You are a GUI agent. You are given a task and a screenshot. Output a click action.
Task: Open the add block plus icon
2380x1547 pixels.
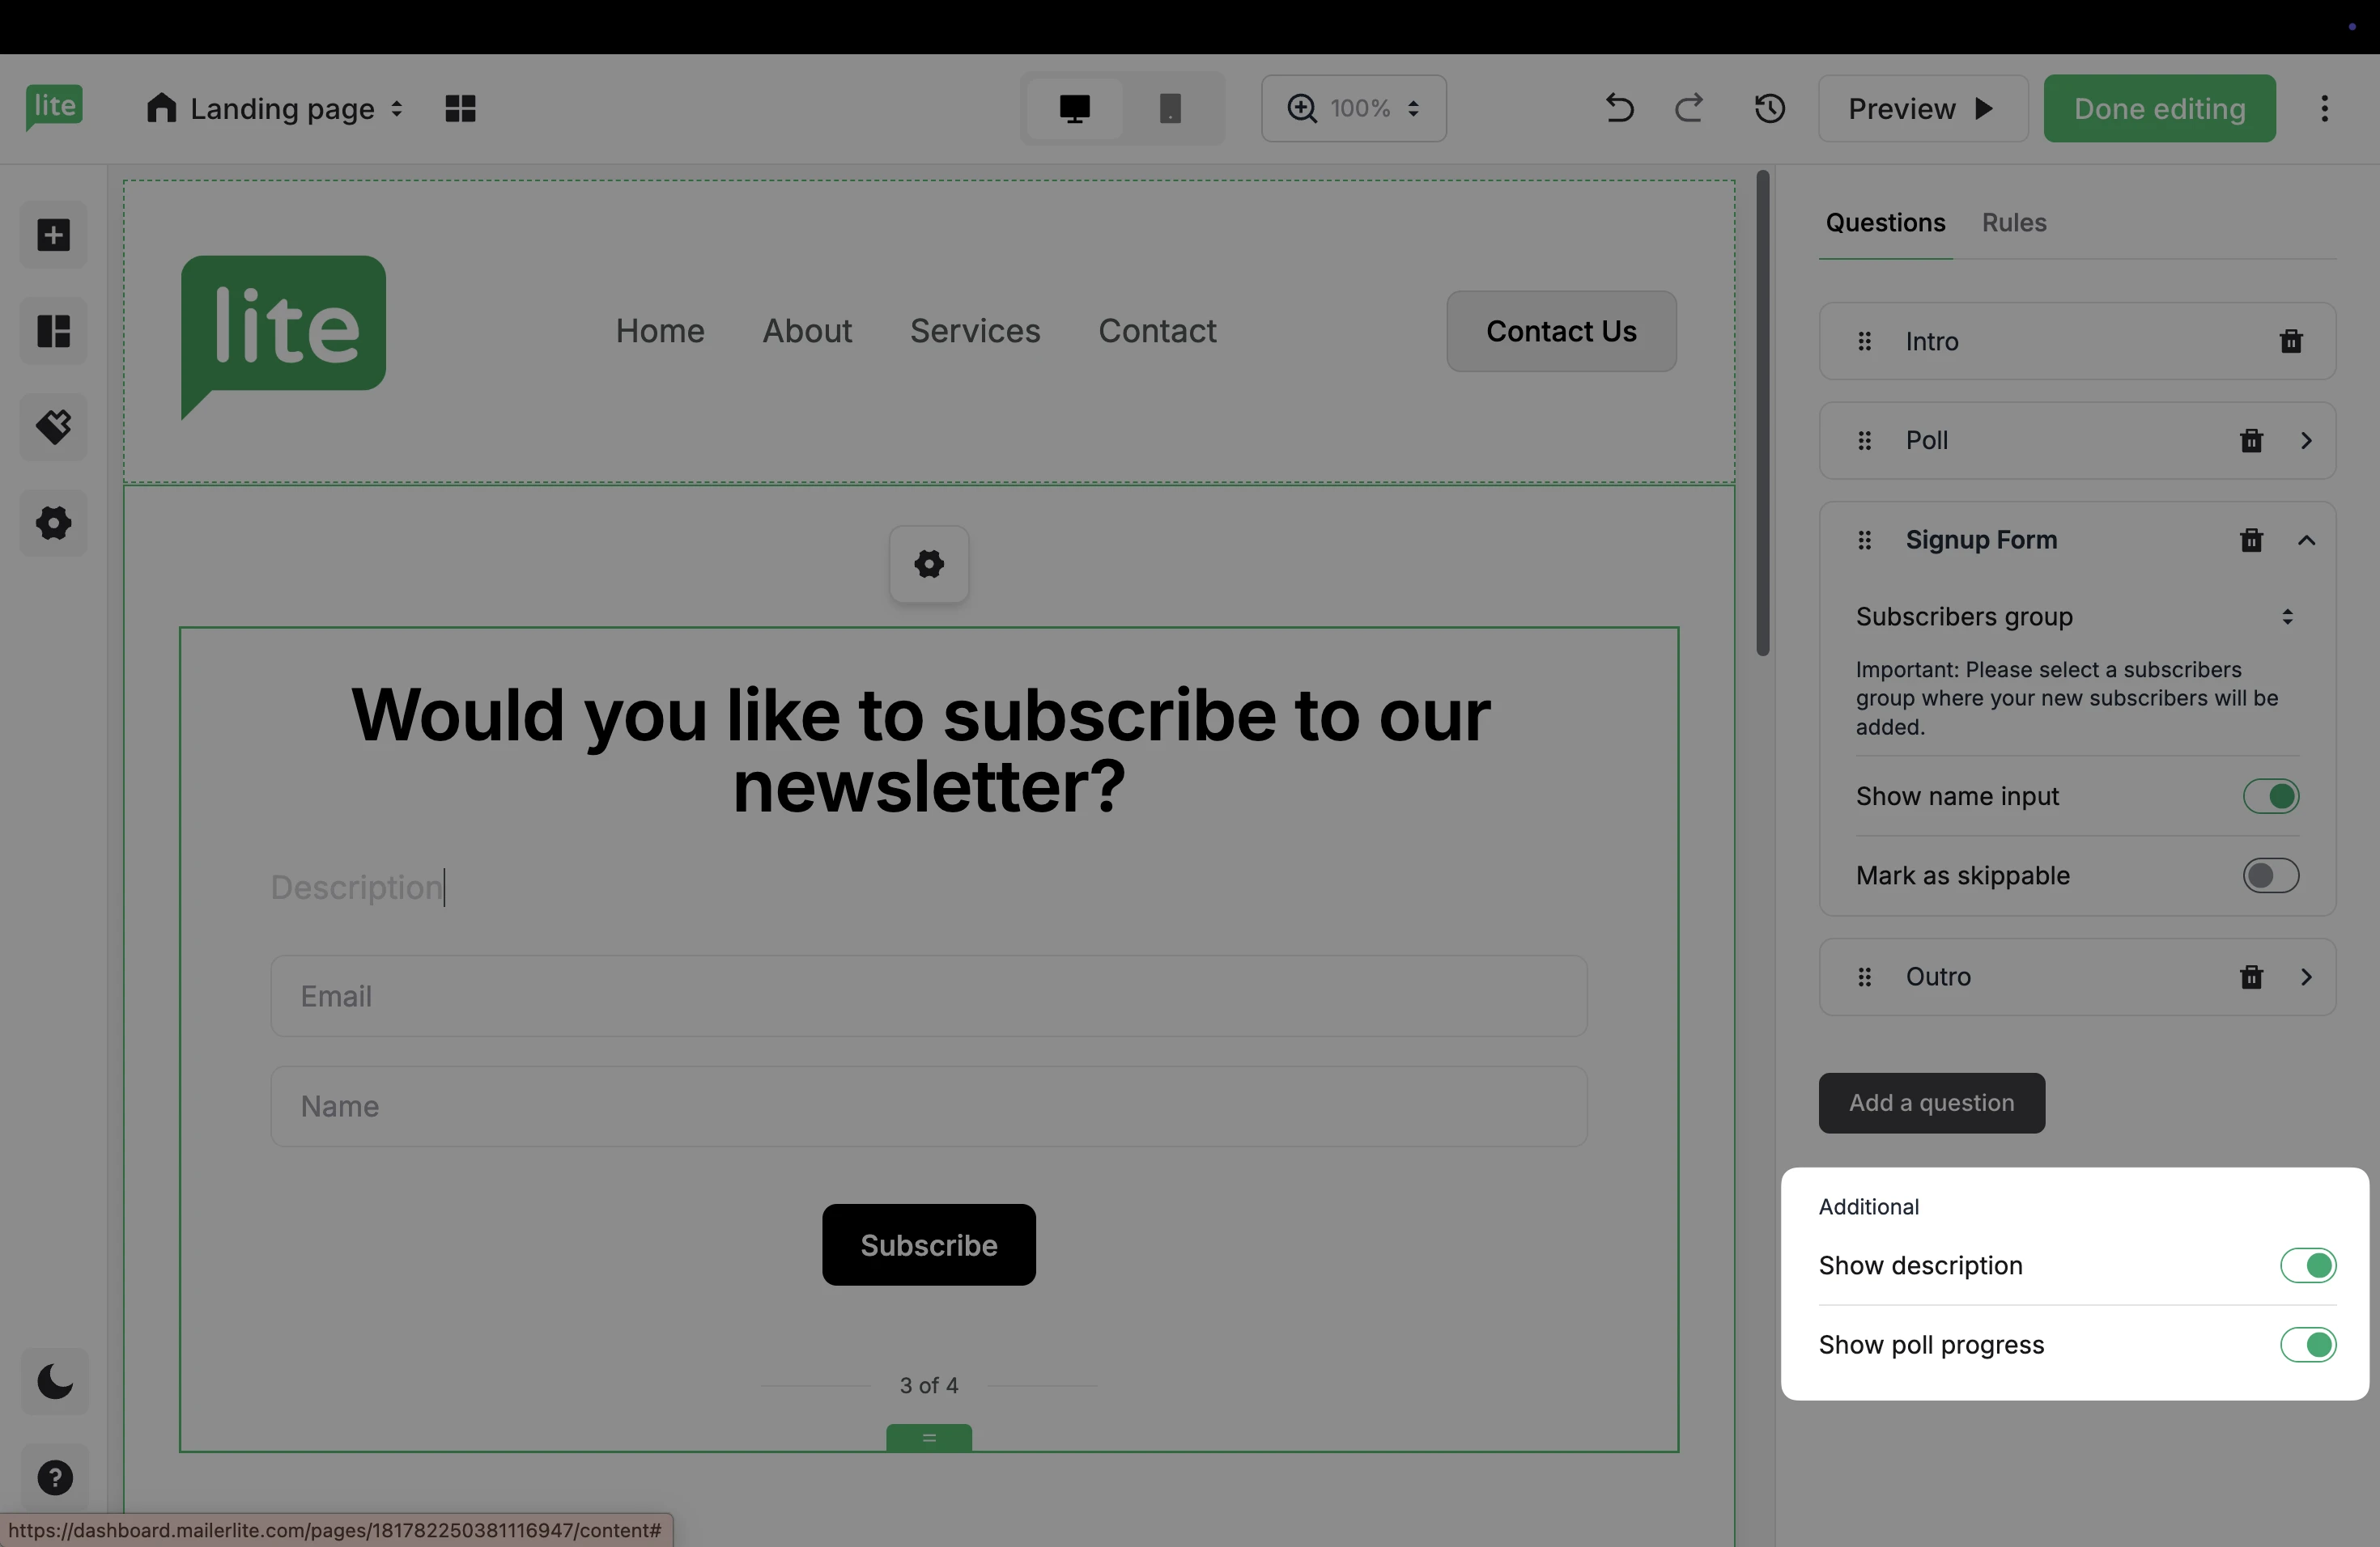click(54, 235)
